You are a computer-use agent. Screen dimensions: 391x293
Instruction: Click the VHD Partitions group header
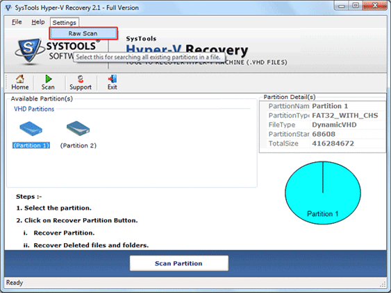coord(34,109)
